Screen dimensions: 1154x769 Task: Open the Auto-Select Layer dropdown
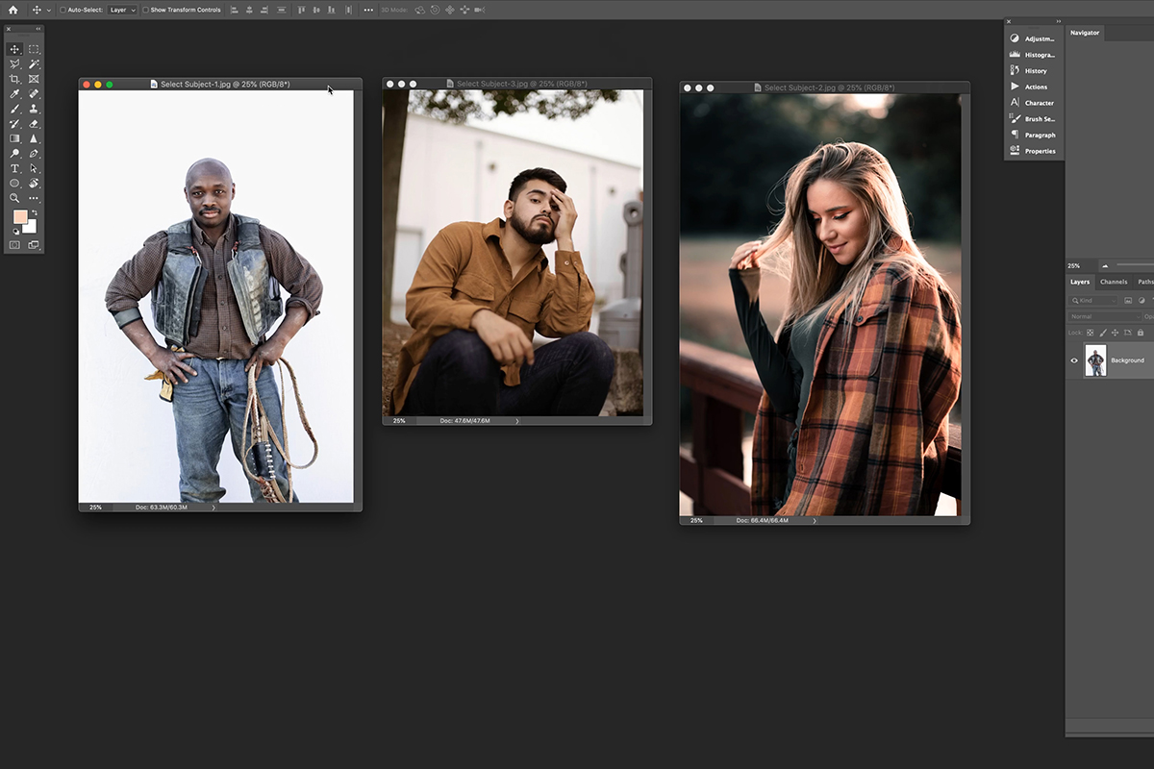121,10
